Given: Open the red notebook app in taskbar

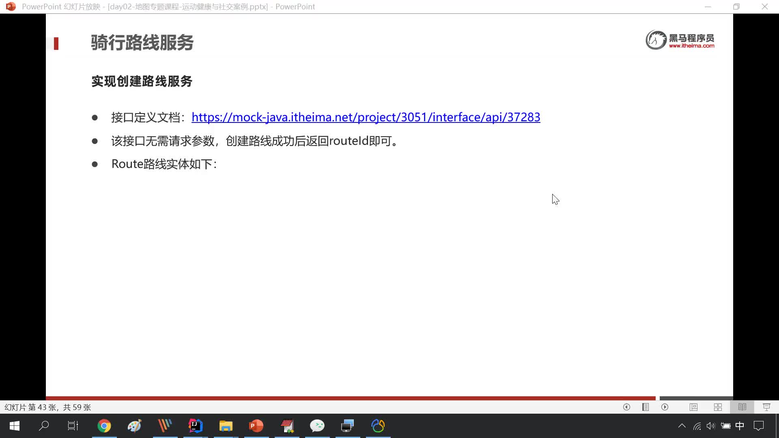Looking at the screenshot, I should (287, 426).
